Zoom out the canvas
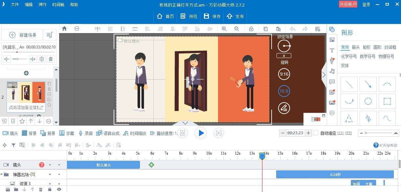Screen dimensions: 401x192 [x=237, y=29]
